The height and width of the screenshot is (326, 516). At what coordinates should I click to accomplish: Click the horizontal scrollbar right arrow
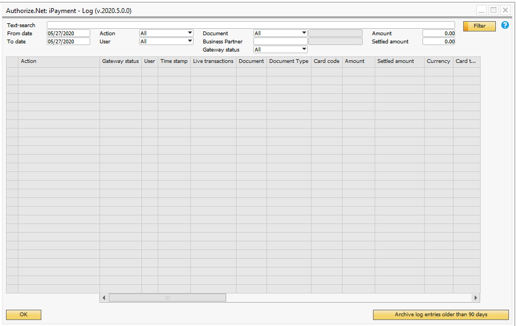point(475,298)
